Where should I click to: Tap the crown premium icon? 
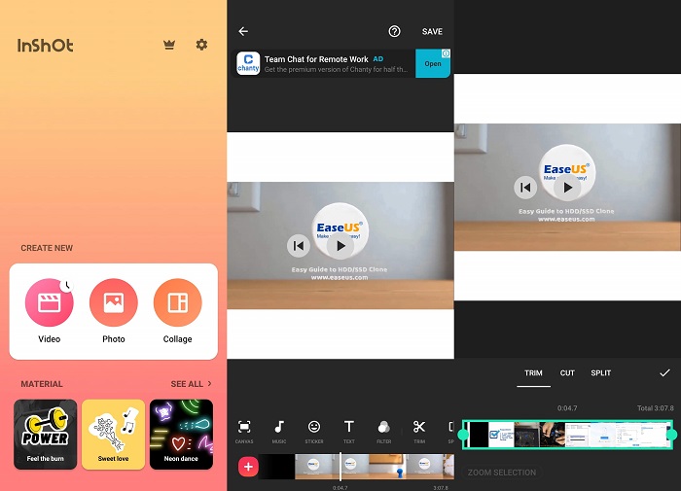[169, 45]
